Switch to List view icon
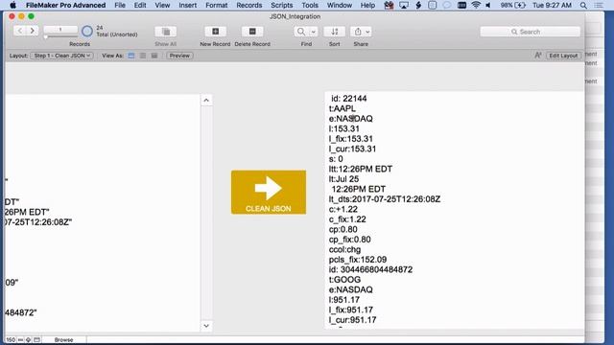Image resolution: width=614 pixels, height=345 pixels. point(143,56)
